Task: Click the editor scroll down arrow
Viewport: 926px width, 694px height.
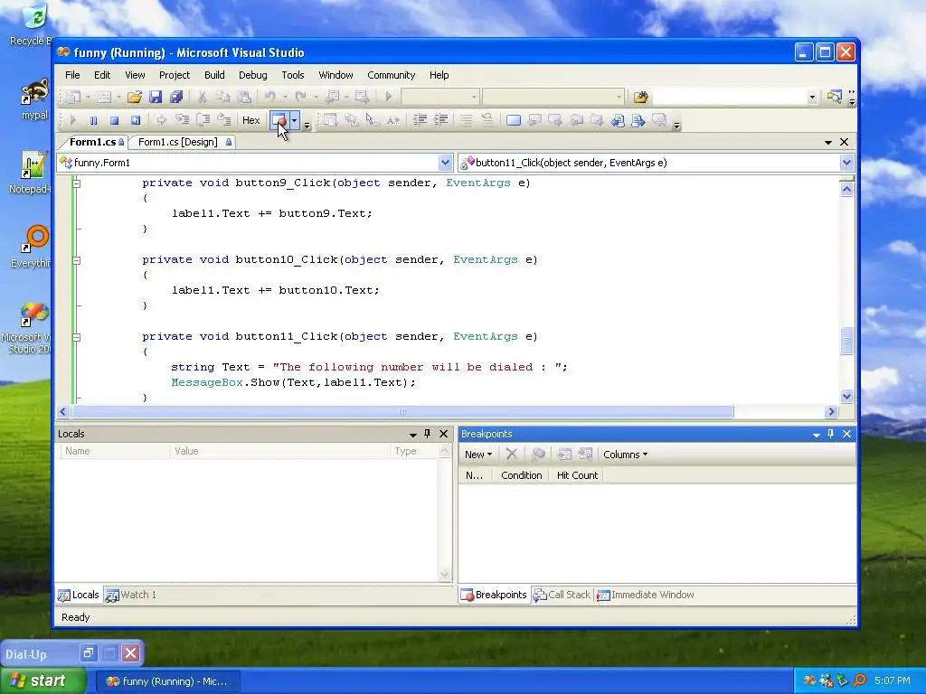Action: (846, 397)
